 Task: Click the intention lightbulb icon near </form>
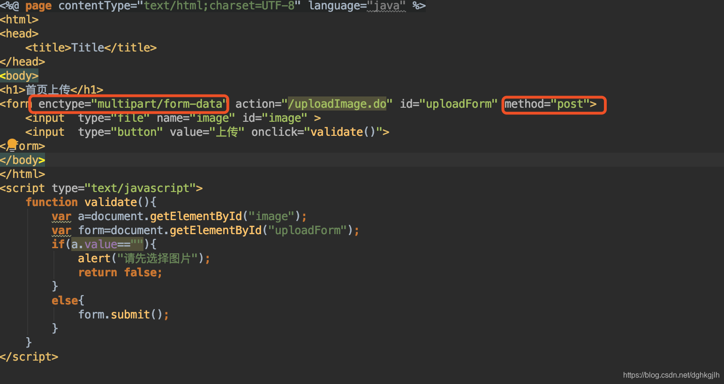12,144
